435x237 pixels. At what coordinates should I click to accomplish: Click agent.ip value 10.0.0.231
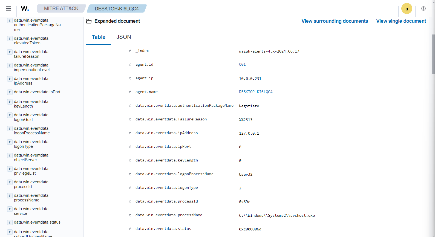(250, 79)
